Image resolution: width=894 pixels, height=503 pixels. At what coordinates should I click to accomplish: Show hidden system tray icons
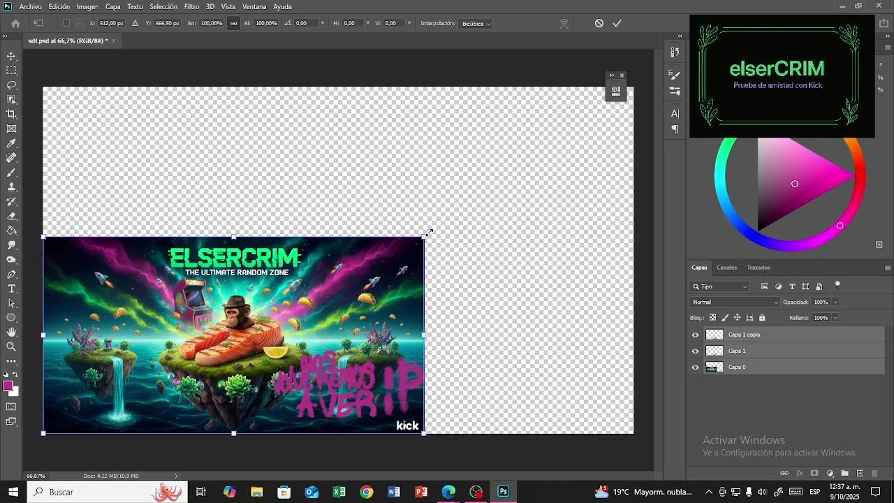[x=709, y=492]
